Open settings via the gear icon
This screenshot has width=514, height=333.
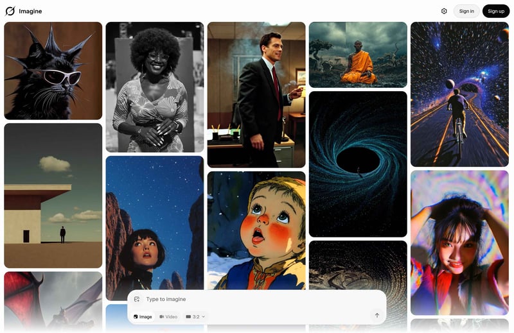coord(444,11)
